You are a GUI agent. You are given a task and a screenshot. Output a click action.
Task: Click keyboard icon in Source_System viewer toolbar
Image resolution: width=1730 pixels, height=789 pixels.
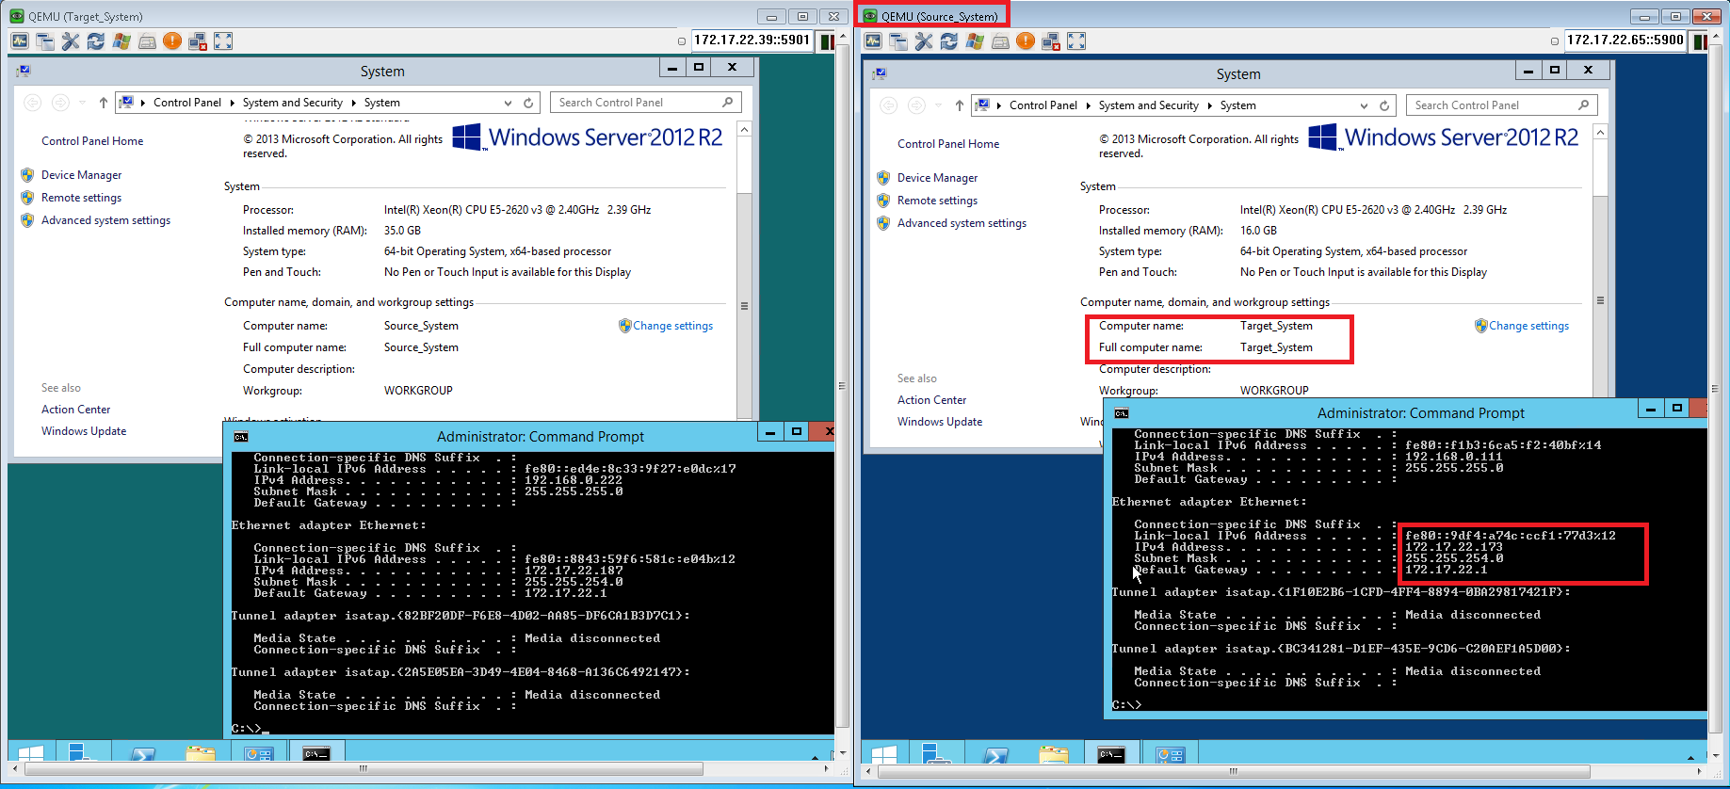[1000, 41]
